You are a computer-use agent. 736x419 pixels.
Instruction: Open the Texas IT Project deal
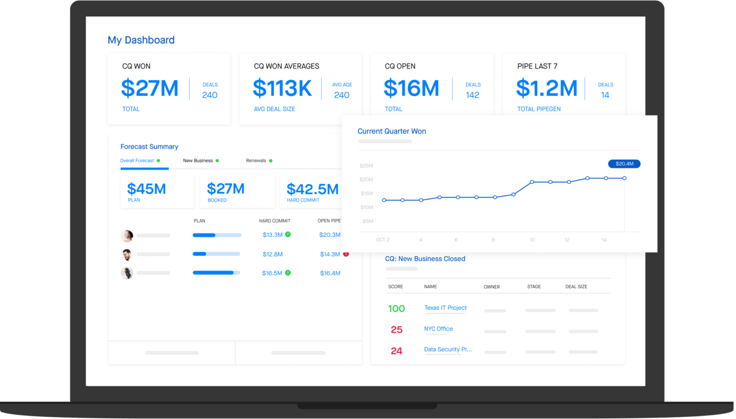point(445,308)
